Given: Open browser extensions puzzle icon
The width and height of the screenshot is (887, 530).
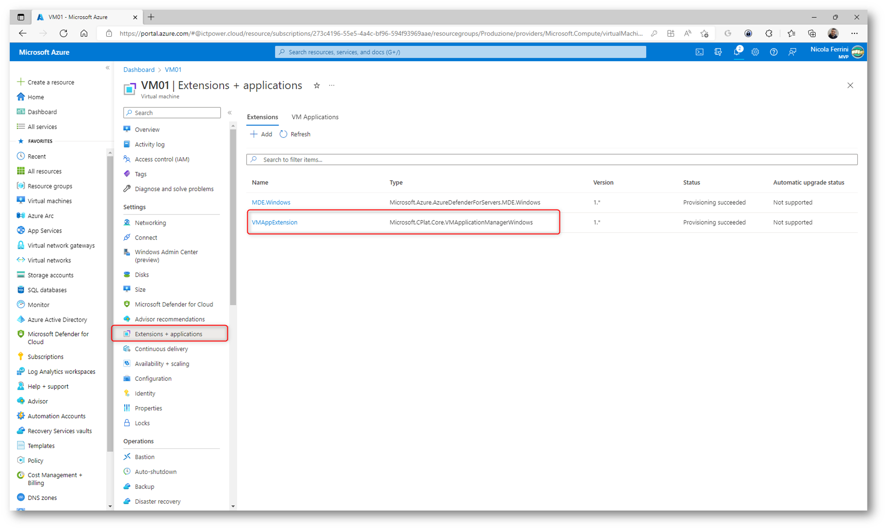Looking at the screenshot, I should tap(769, 33).
